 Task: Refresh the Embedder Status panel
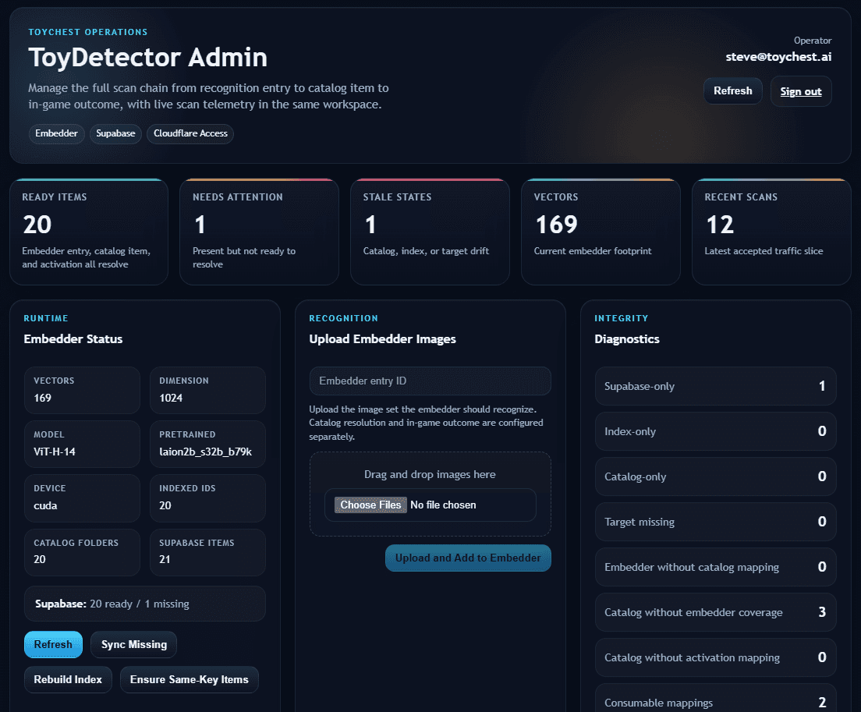(53, 644)
